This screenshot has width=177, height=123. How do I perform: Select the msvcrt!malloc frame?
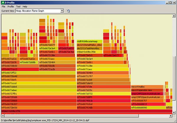(x=147, y=87)
